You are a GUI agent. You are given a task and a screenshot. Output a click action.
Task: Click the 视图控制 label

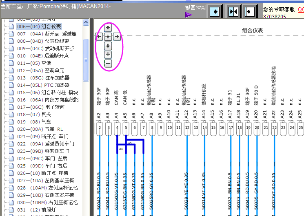tap(195, 8)
